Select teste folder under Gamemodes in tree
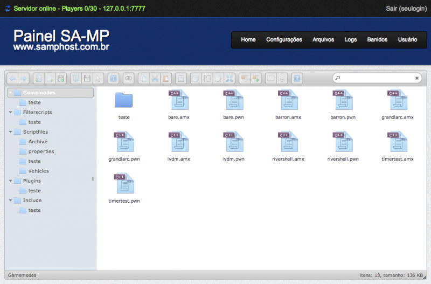Screen dimensions: 431x284 pos(34,102)
